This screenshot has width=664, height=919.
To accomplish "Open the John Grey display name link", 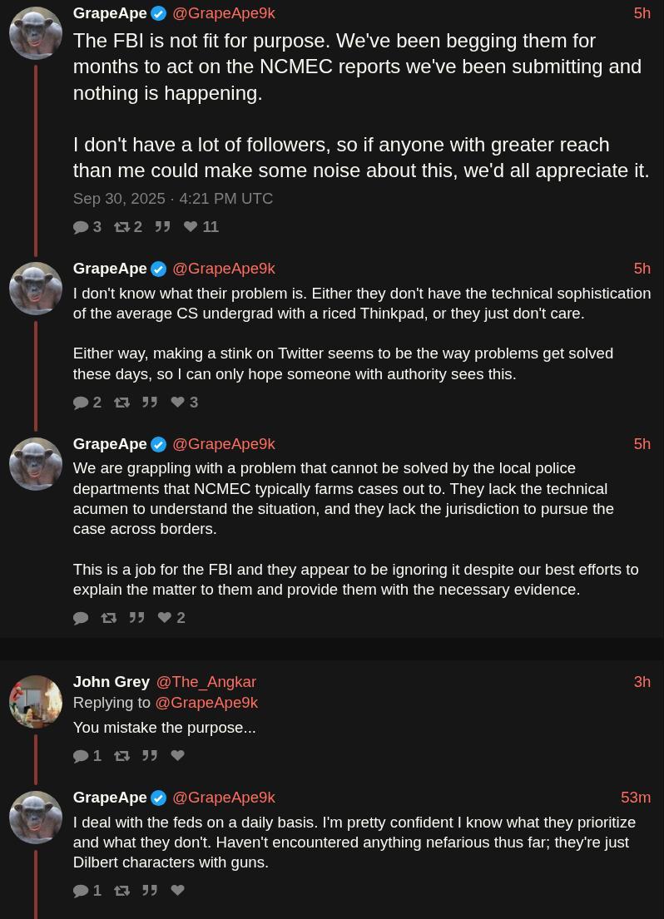I will pos(111,682).
